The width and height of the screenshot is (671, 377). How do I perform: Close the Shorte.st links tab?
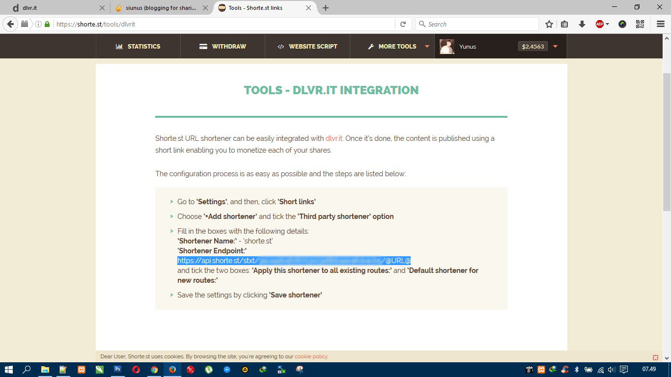308,8
